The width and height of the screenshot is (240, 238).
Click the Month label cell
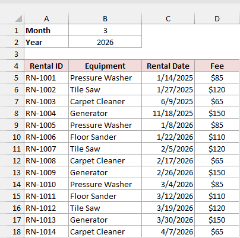pyautogui.click(x=46, y=30)
